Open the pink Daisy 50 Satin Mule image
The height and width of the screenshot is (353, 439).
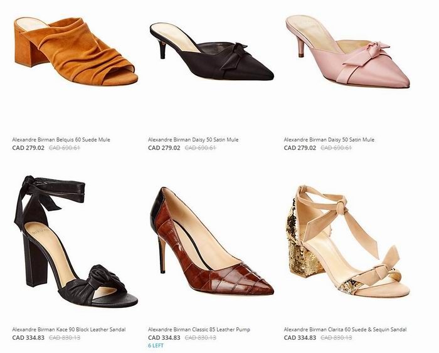coord(347,51)
